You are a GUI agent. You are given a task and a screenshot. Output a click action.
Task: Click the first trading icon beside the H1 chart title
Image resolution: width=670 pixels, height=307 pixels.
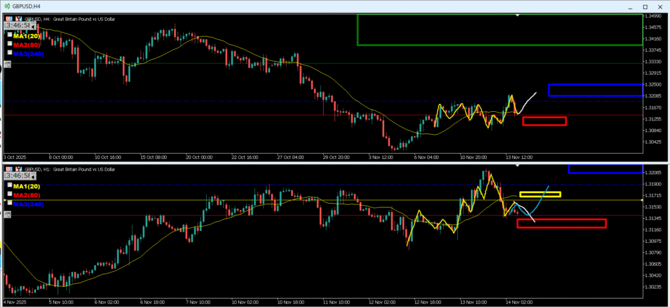tap(8, 170)
